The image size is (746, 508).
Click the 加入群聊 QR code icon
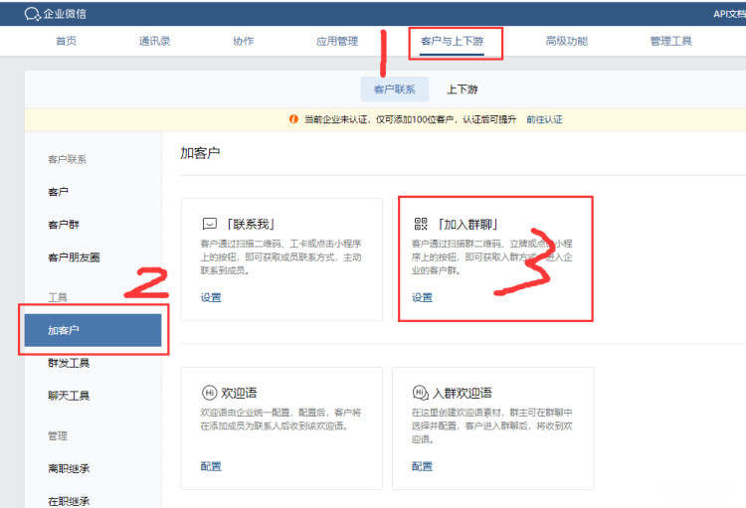click(x=421, y=224)
